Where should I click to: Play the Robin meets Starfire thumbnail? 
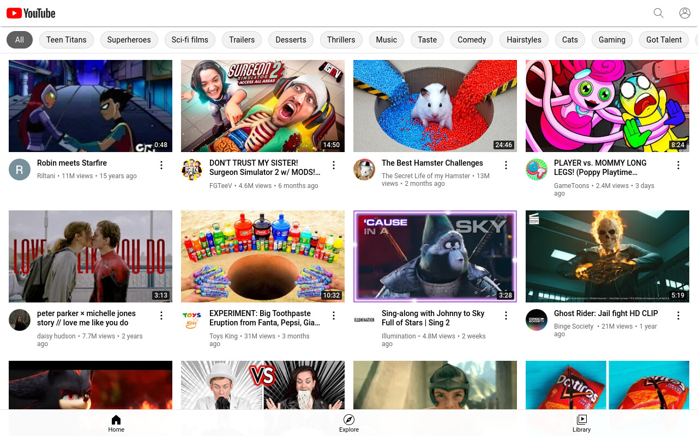91,106
